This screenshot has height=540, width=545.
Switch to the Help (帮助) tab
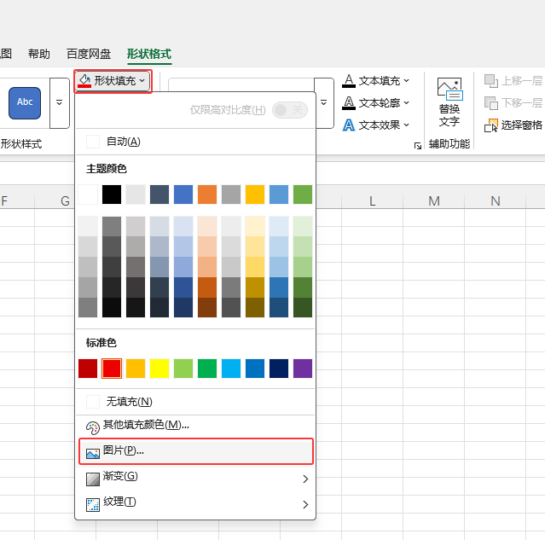coord(39,54)
